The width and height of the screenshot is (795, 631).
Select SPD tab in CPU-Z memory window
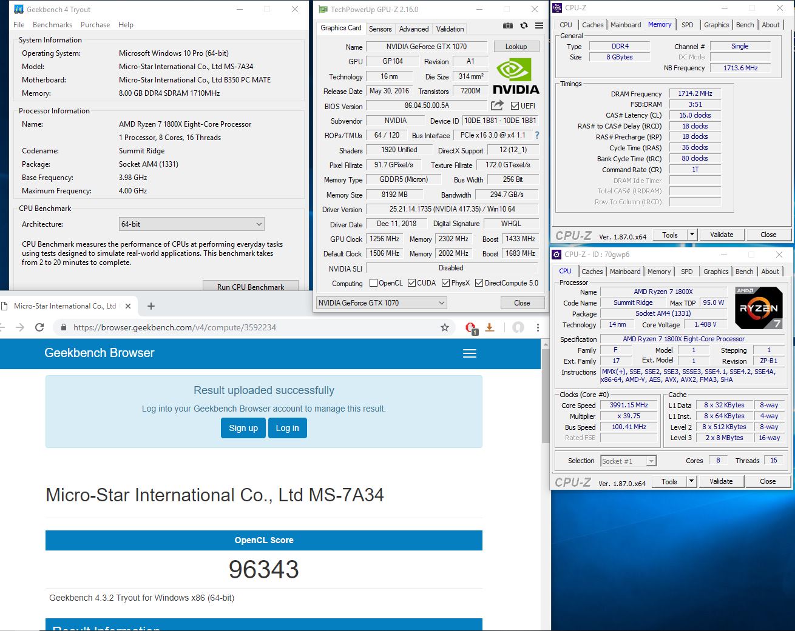688,25
